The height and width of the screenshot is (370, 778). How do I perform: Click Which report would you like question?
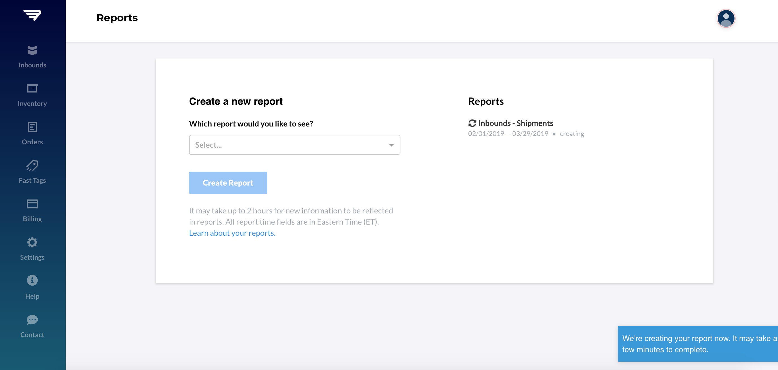pos(251,124)
